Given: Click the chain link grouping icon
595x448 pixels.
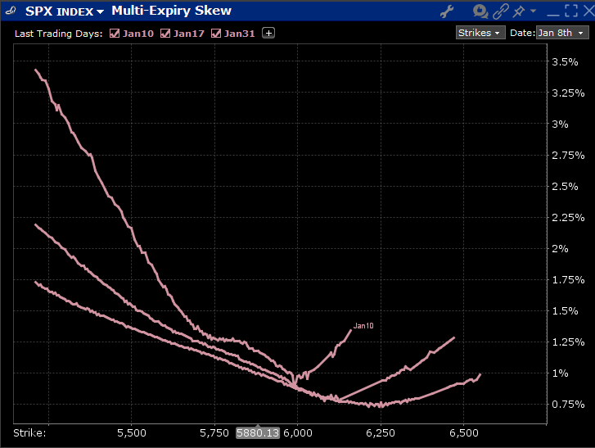Looking at the screenshot, I should (x=501, y=11).
